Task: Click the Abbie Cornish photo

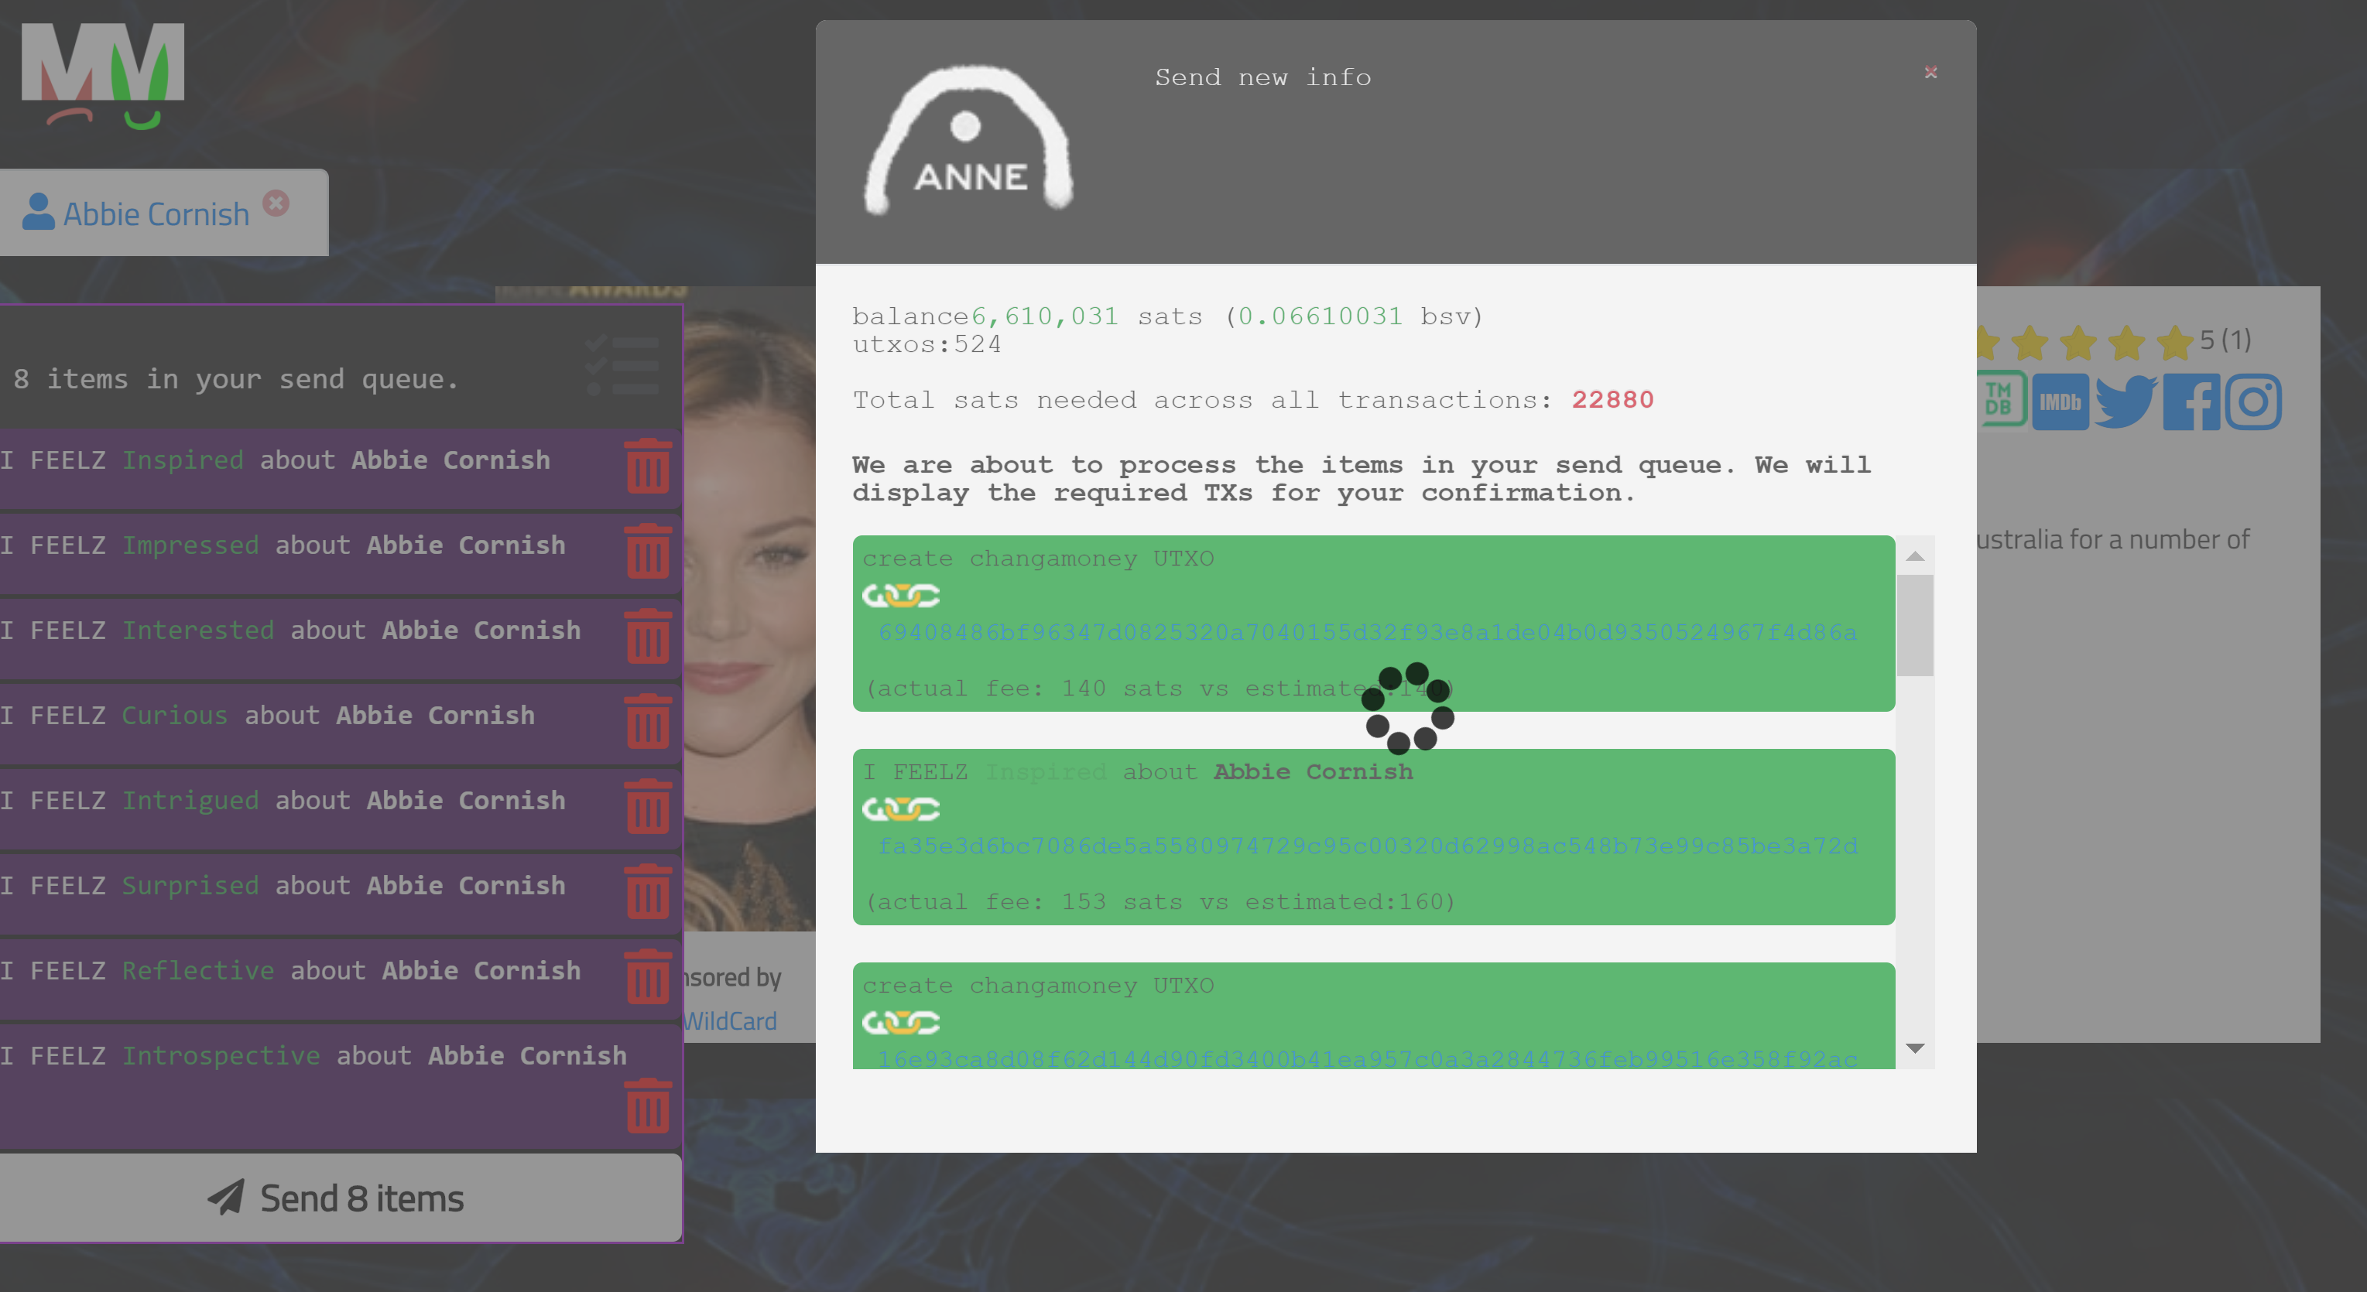Action: 748,609
